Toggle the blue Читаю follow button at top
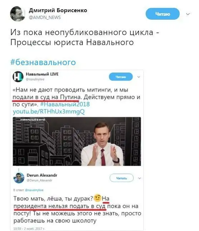The image size is (199, 231). pyautogui.click(x=162, y=14)
